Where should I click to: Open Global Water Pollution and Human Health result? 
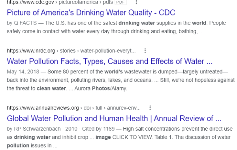click(114, 118)
